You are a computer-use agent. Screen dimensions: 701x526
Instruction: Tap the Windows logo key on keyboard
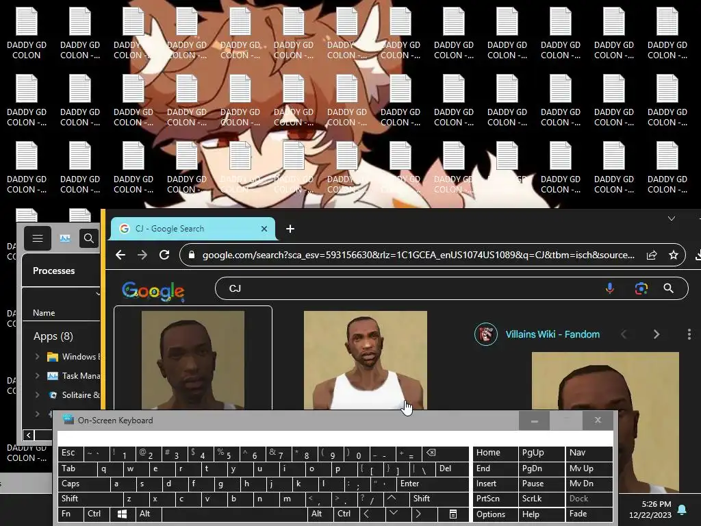(123, 514)
